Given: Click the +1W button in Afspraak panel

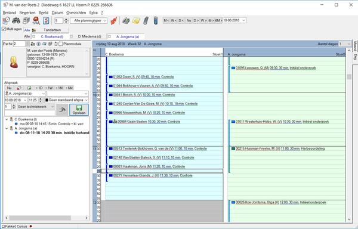Looking at the screenshot, I should (x=49, y=88).
